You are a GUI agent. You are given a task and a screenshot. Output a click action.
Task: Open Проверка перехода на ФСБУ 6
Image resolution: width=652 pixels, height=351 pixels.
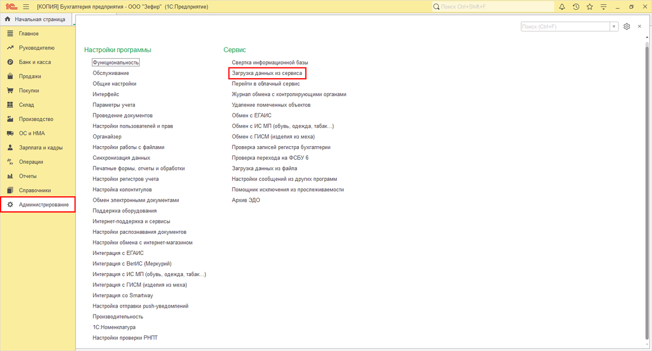point(270,158)
